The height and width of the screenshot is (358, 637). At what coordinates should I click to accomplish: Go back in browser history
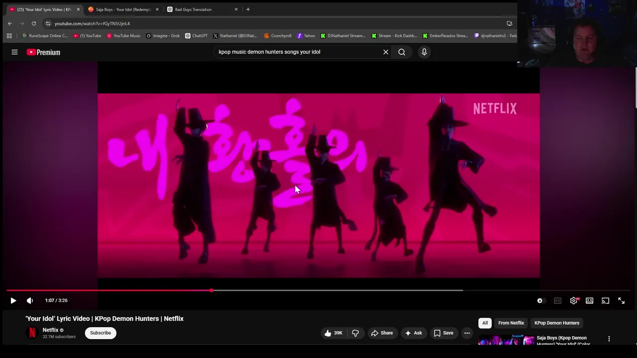point(10,23)
